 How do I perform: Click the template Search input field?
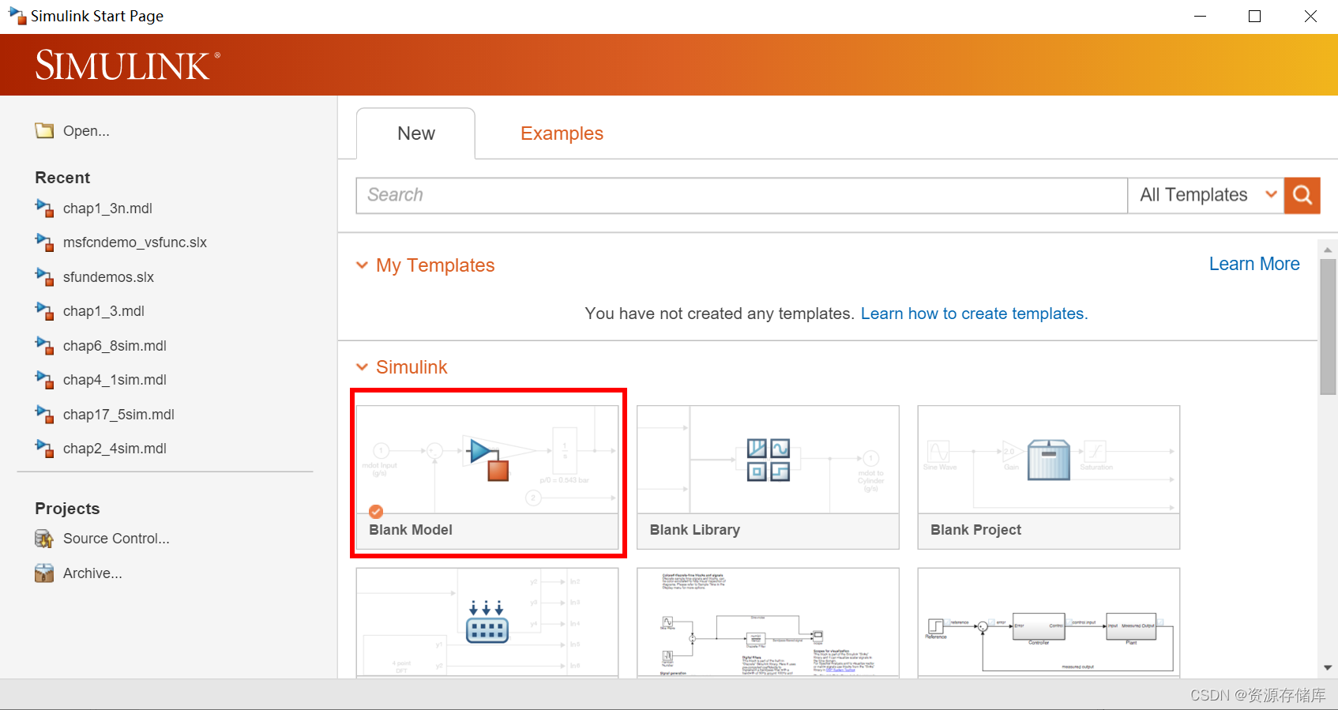point(742,195)
